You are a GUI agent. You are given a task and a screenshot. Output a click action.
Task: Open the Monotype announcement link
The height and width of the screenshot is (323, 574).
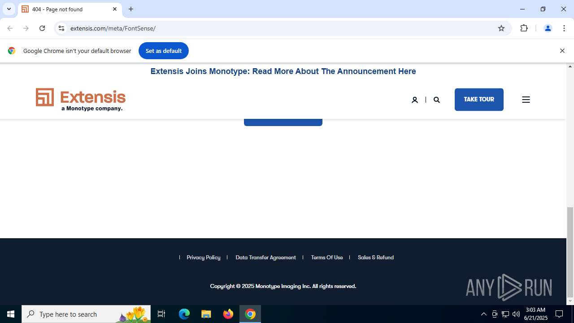point(283,71)
